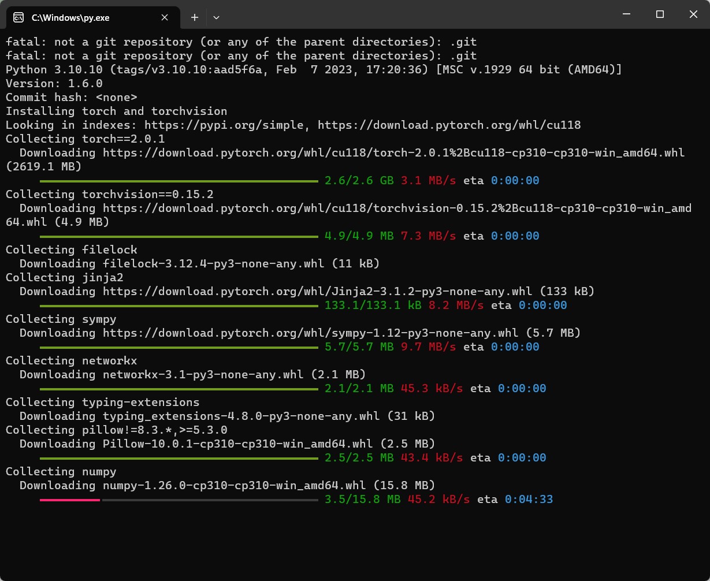Click the numpy download progress bar in red
The image size is (710, 581).
(x=70, y=500)
